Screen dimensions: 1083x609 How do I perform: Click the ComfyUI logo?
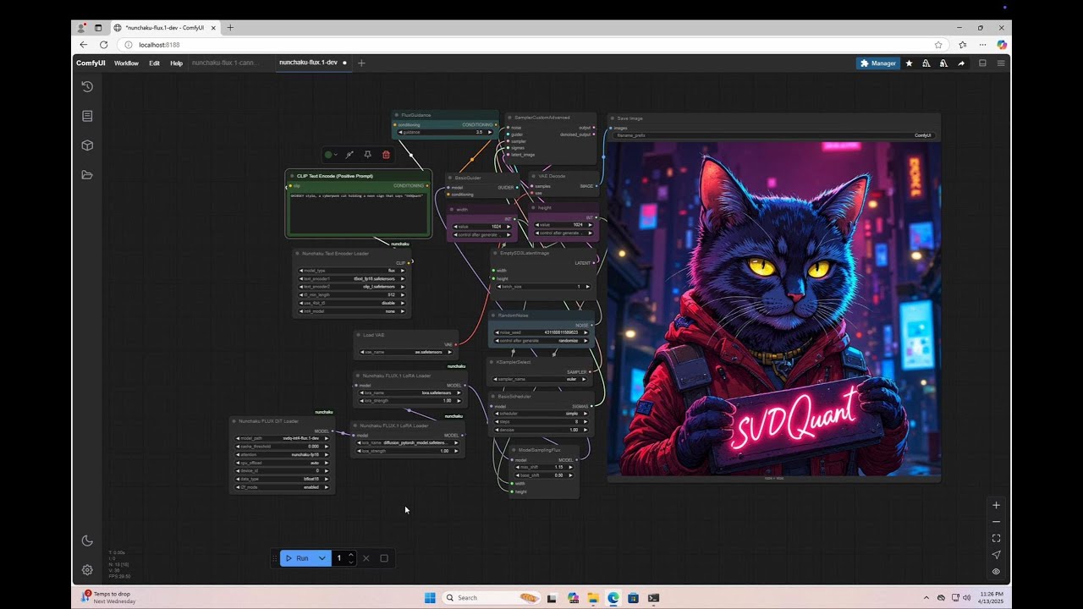91,63
